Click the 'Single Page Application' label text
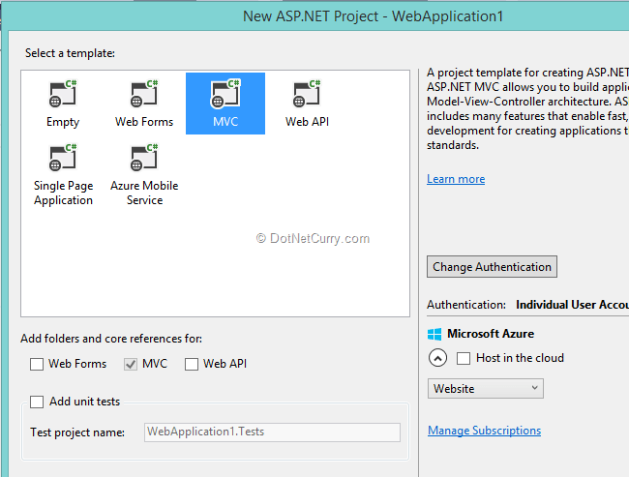Screen dimensions: 629x477 coord(63,193)
